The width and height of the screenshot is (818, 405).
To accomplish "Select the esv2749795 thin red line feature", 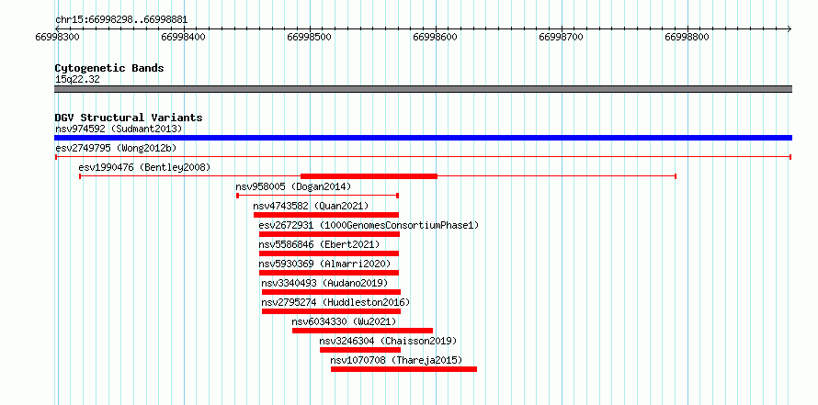I will coord(423,157).
